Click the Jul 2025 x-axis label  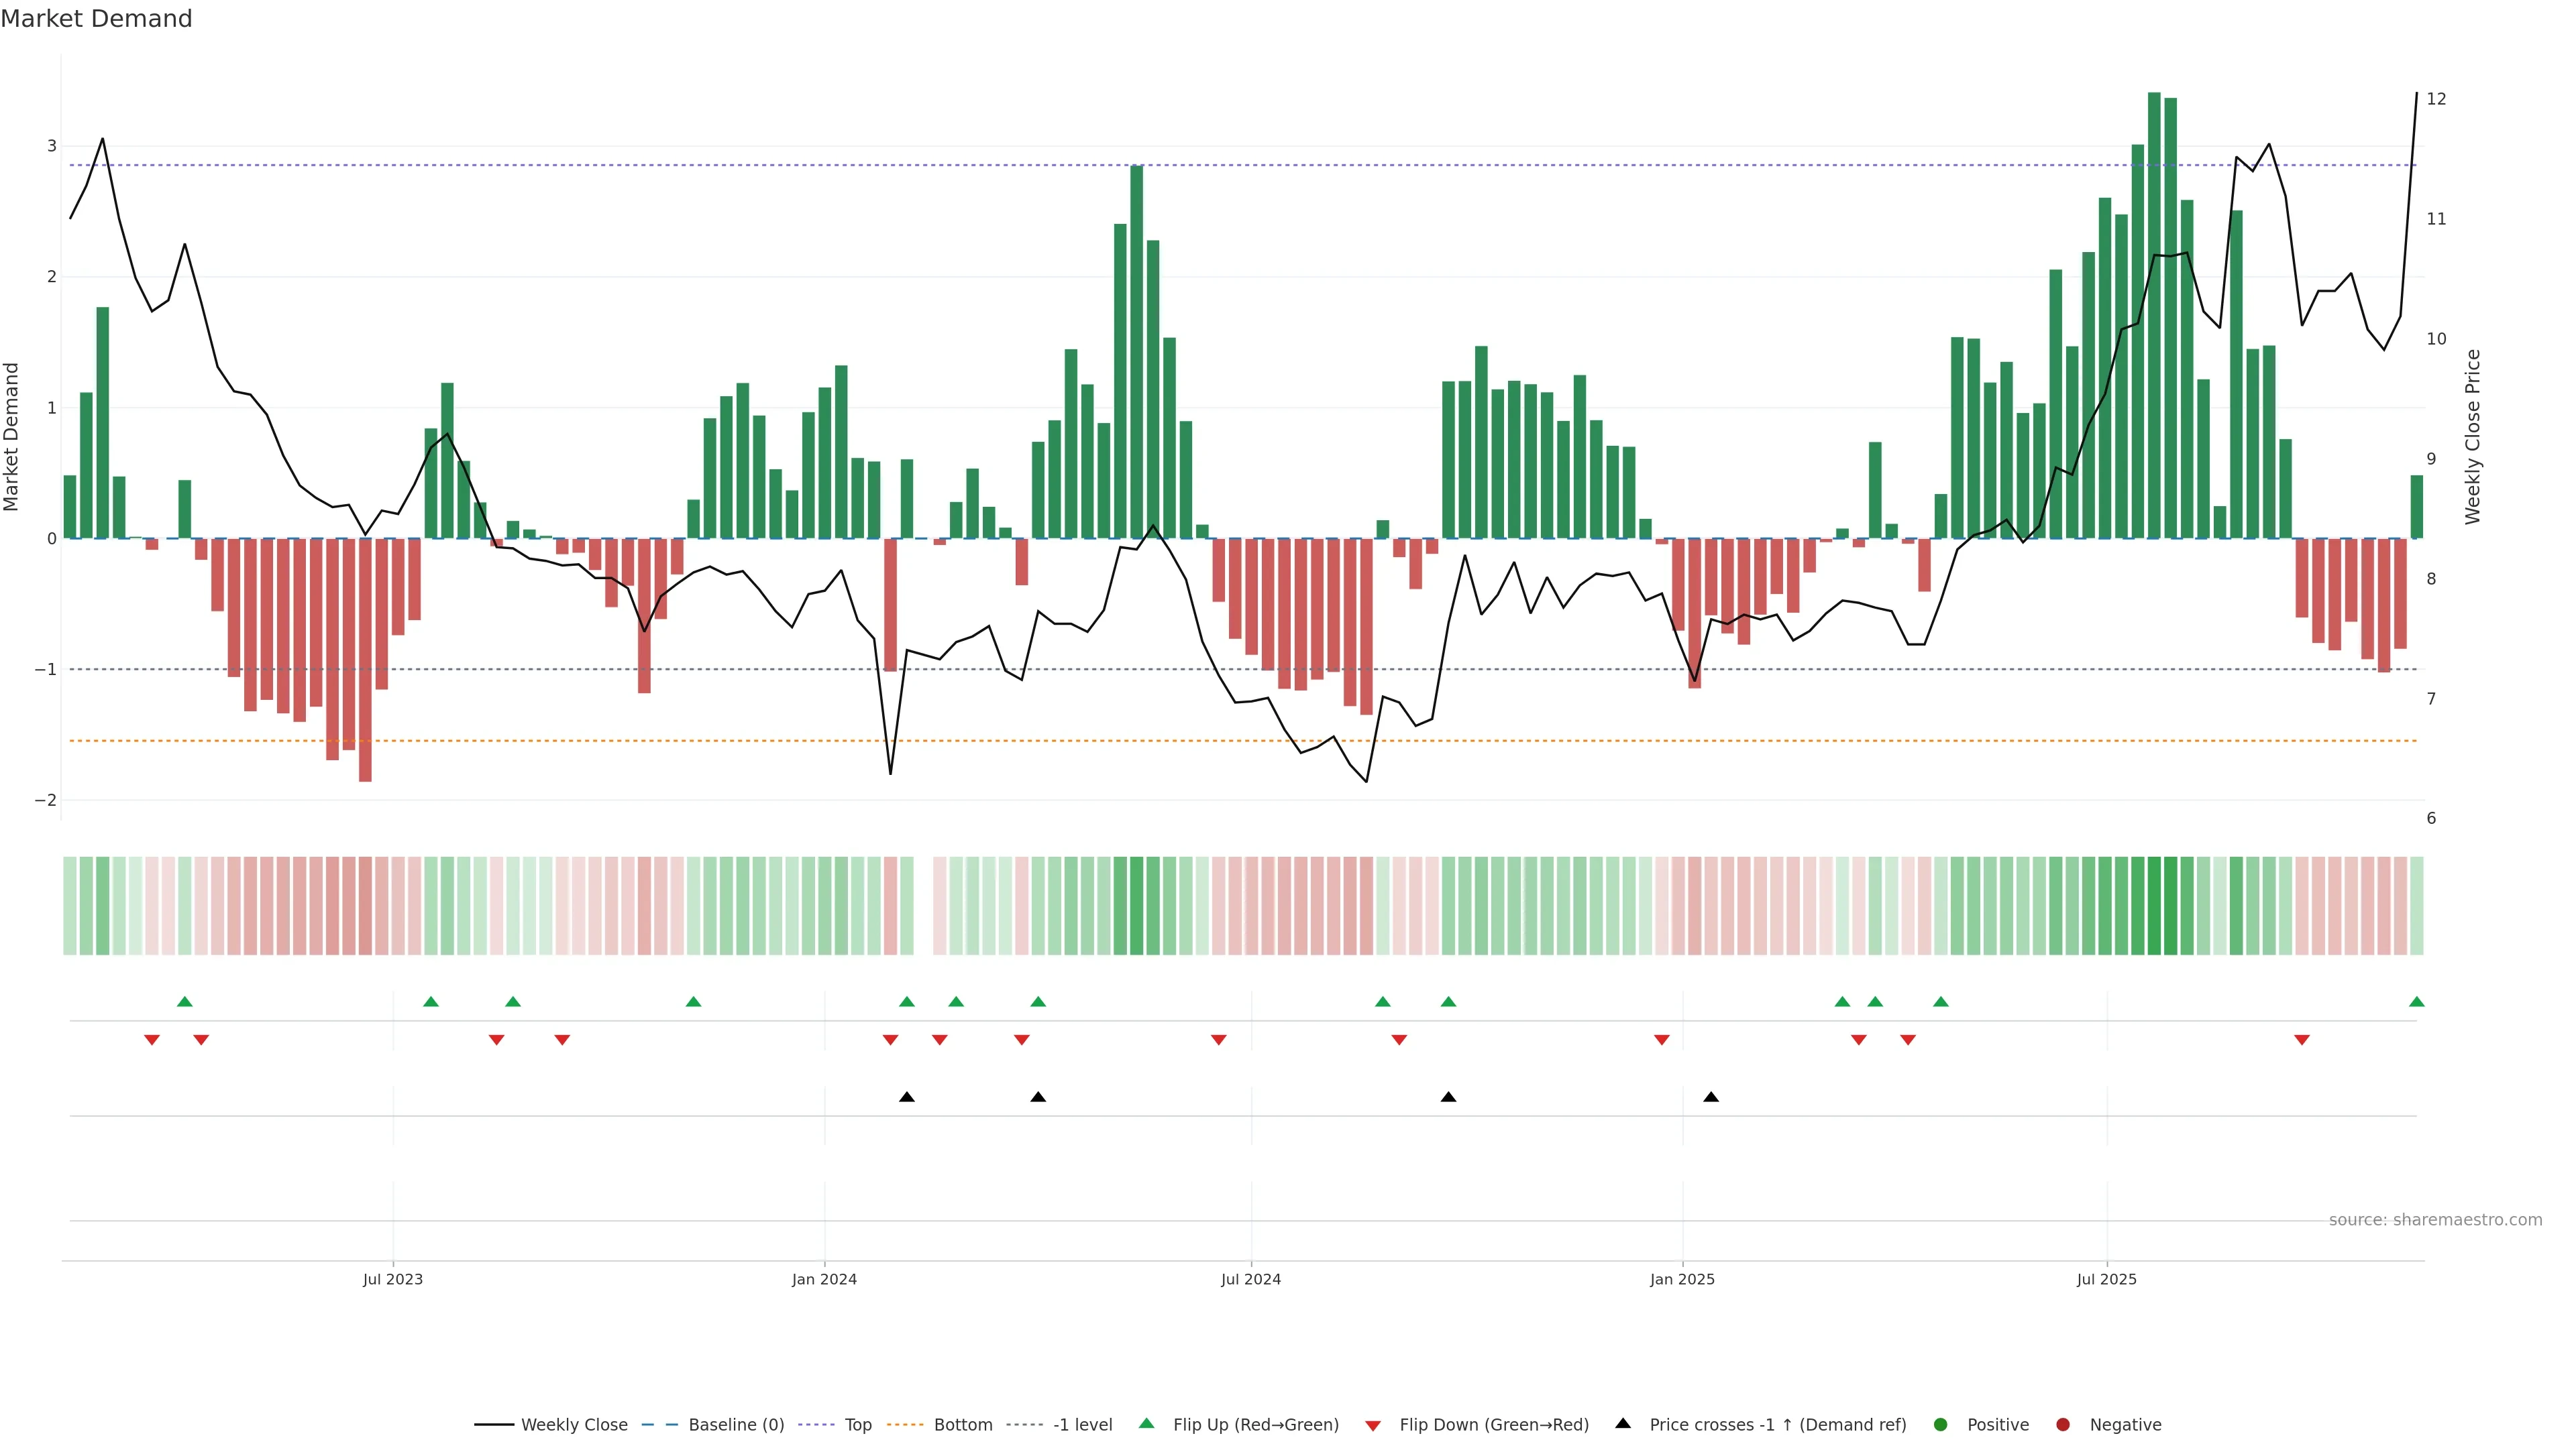click(2106, 1279)
